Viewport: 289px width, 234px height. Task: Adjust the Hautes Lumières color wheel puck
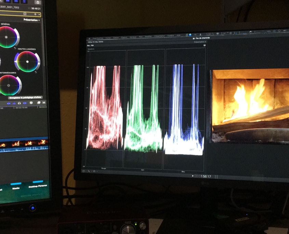pyautogui.click(x=27, y=62)
